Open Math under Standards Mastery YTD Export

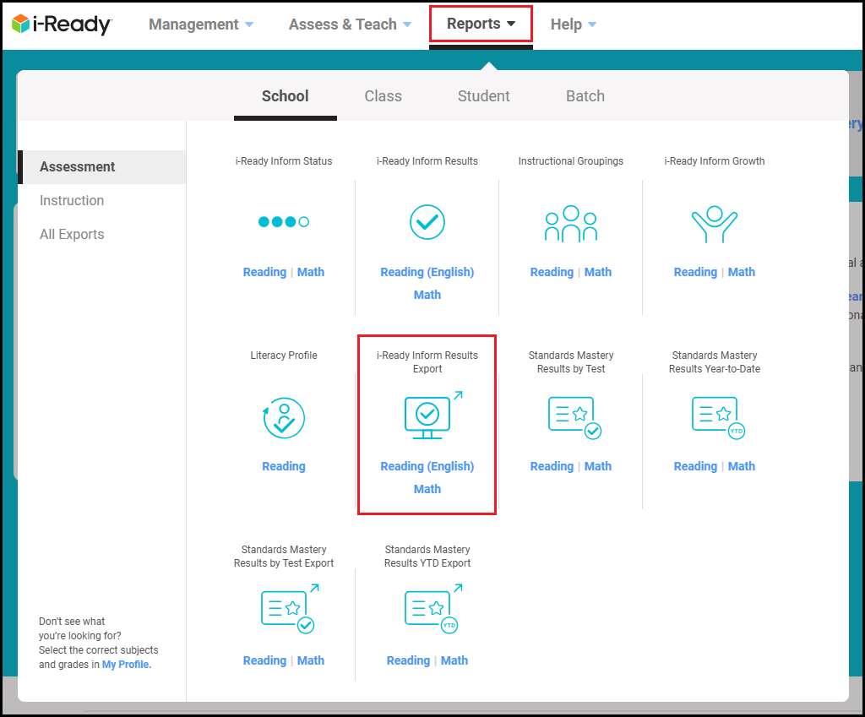(454, 660)
